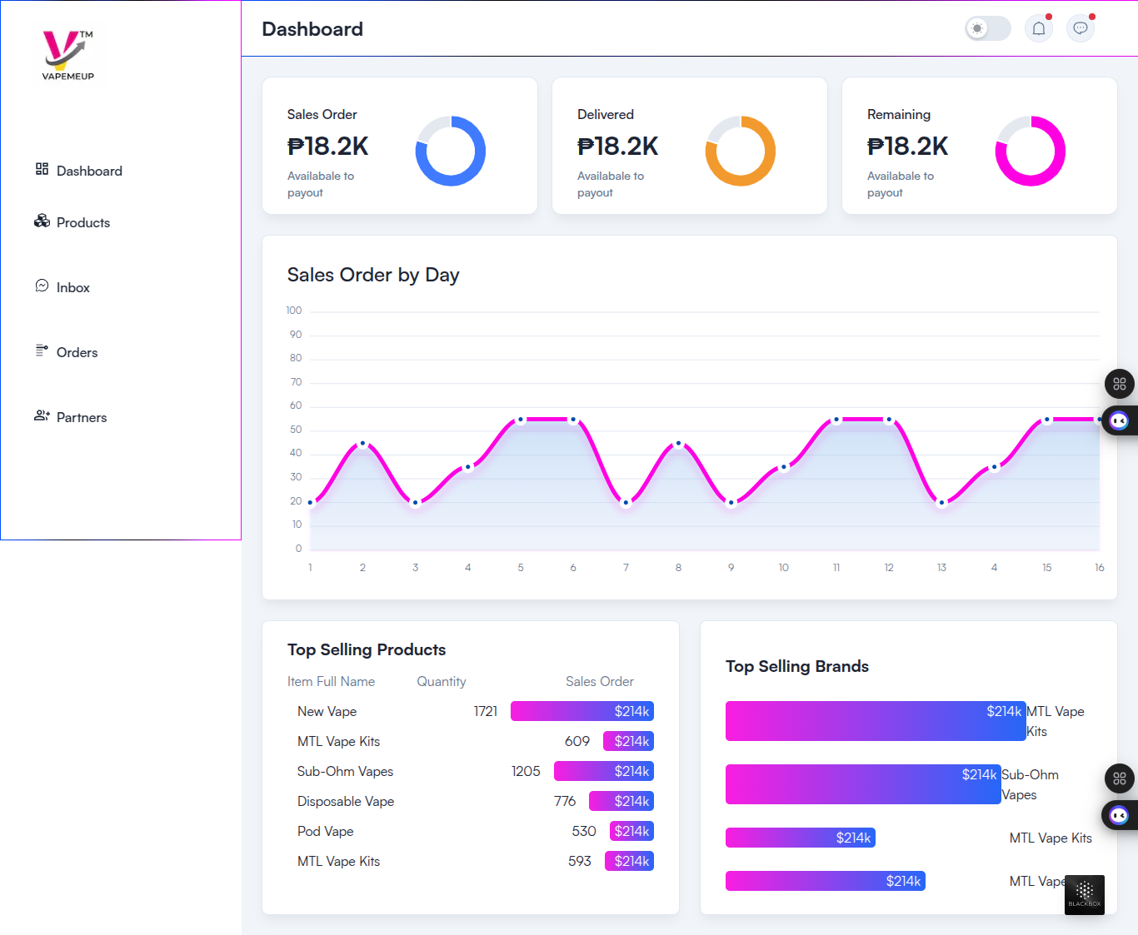Image resolution: width=1138 pixels, height=935 pixels.
Task: Click the VapeMeUp logo
Action: (67, 55)
